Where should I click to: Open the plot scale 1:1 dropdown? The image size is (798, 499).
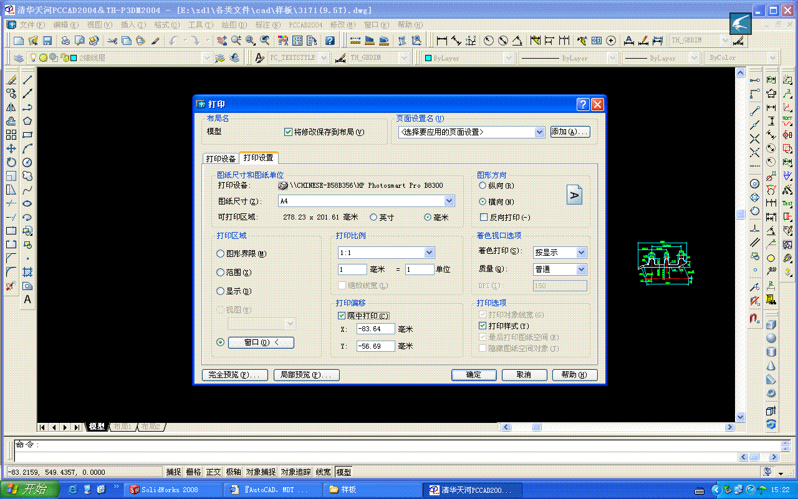click(x=429, y=253)
